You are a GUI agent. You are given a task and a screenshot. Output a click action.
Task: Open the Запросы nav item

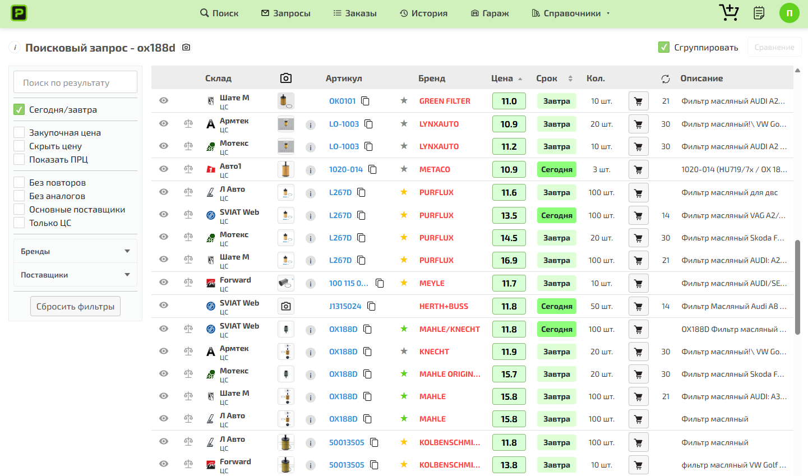(x=286, y=13)
